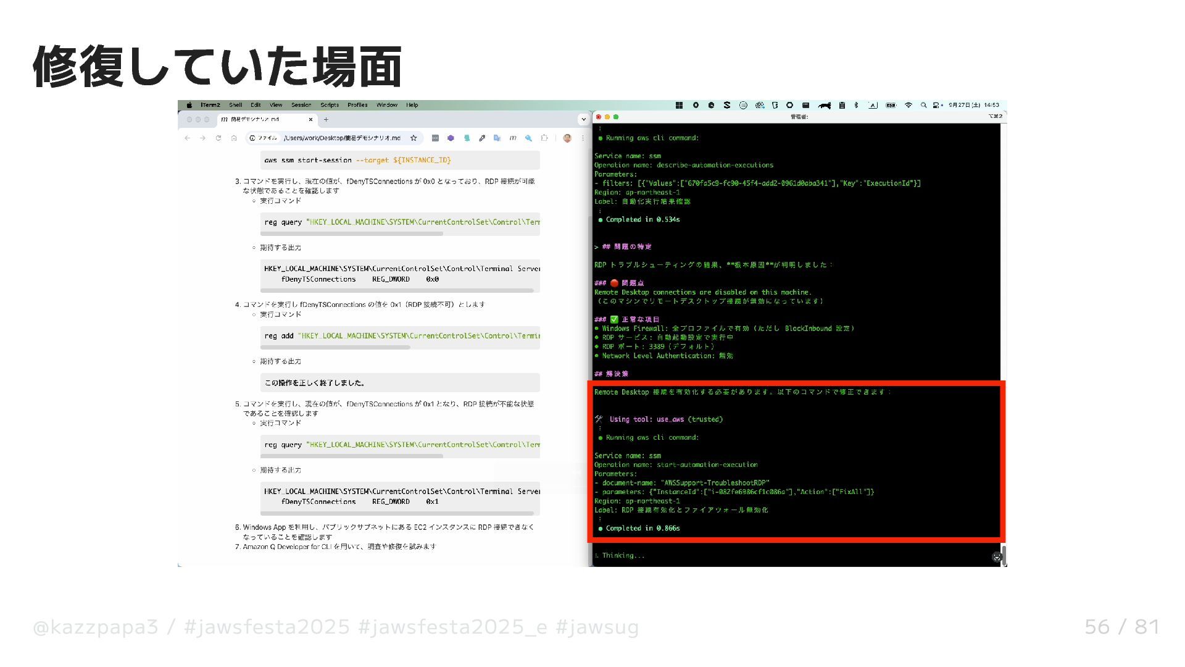The width and height of the screenshot is (1185, 667).
Task: Open the Wi-Fi status menu icon
Action: pyautogui.click(x=908, y=105)
